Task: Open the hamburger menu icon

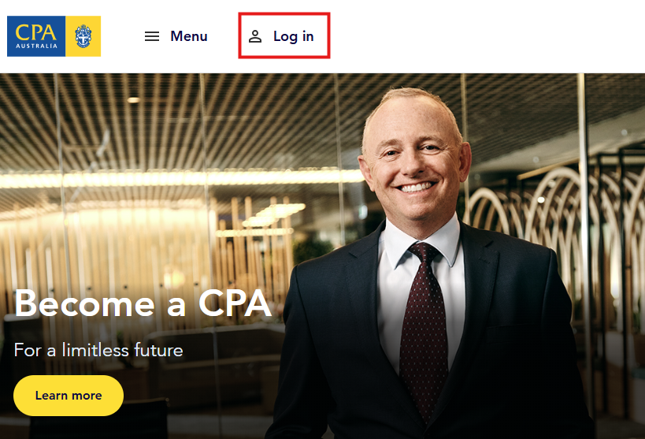Action: 152,36
